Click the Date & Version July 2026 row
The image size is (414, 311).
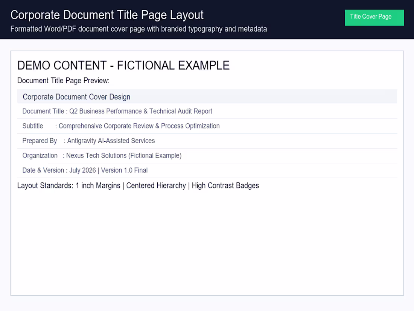(x=207, y=170)
